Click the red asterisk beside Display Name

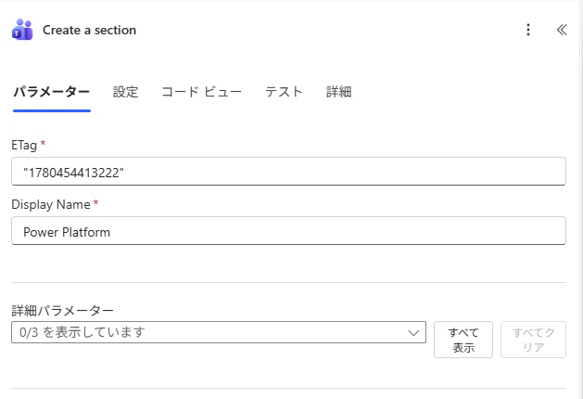point(95,202)
